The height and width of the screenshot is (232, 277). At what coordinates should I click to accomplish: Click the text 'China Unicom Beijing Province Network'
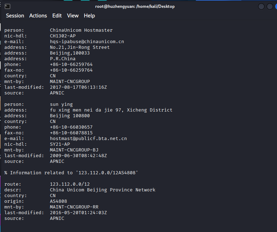coord(103,190)
